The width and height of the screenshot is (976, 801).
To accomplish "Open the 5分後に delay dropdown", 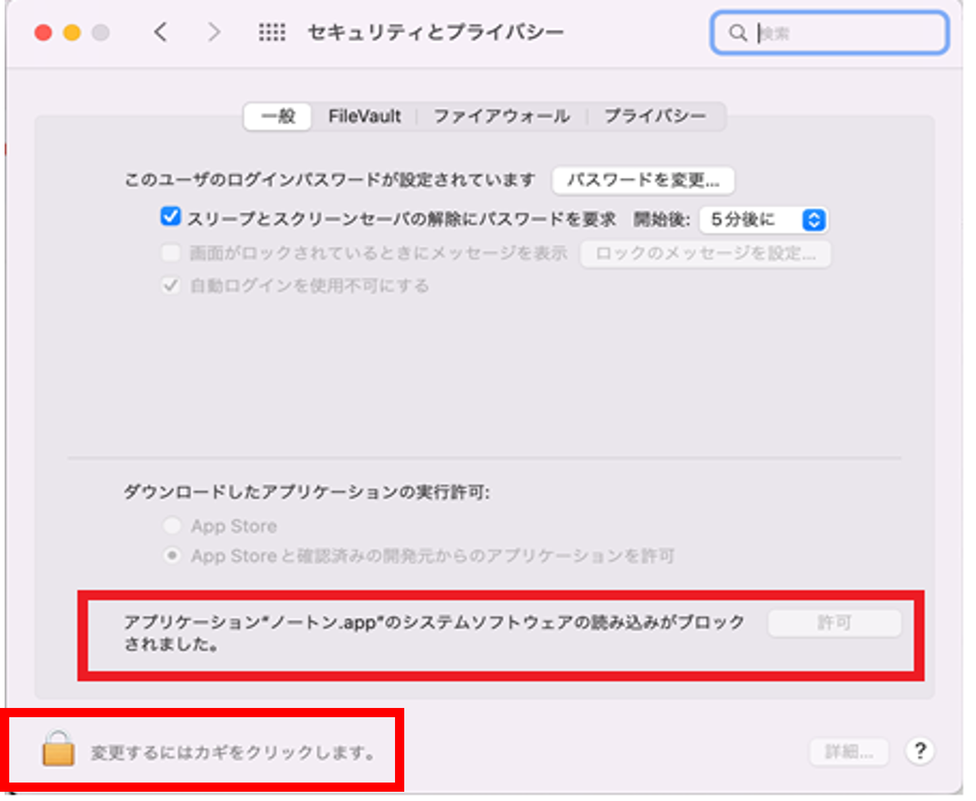I will coord(764,220).
